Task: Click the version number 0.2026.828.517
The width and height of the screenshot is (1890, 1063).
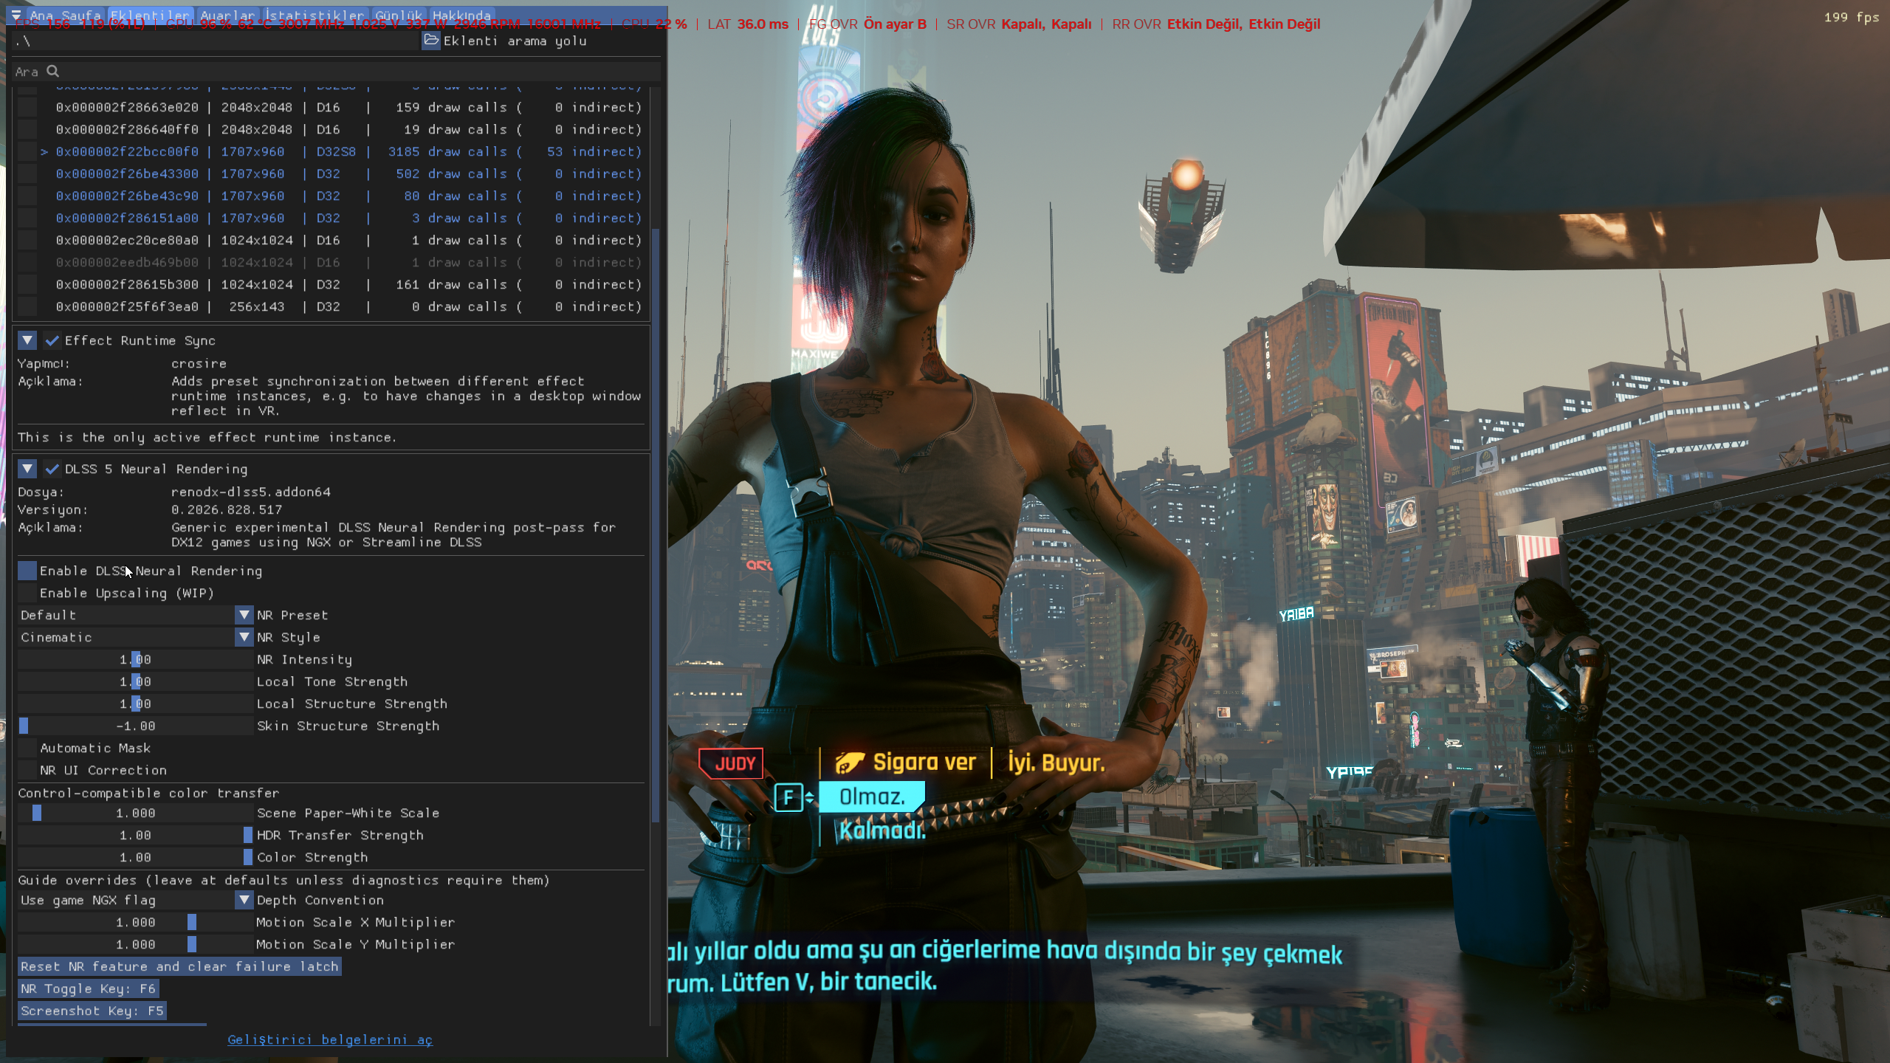Action: click(x=227, y=509)
